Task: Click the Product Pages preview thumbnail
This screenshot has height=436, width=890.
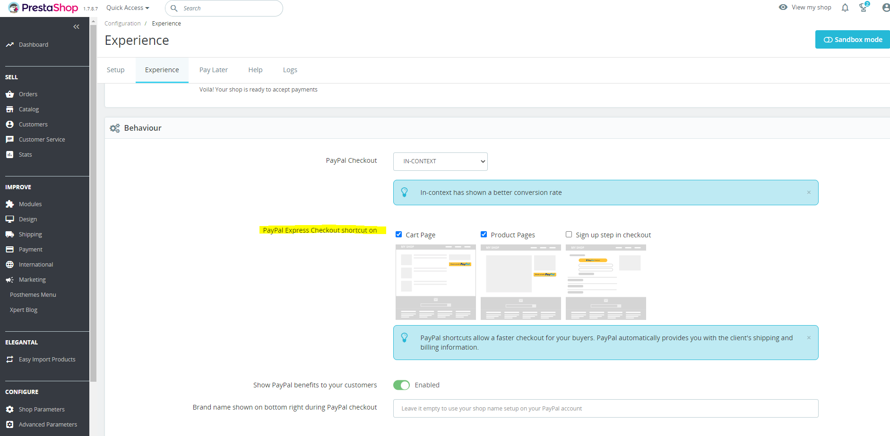Action: [521, 282]
